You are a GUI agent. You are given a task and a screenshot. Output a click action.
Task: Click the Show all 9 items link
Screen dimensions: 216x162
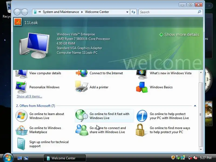[x=29, y=96]
